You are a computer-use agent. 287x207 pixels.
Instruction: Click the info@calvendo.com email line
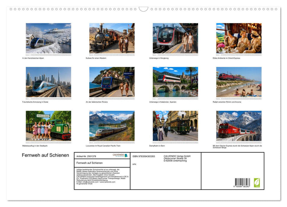[96, 182]
